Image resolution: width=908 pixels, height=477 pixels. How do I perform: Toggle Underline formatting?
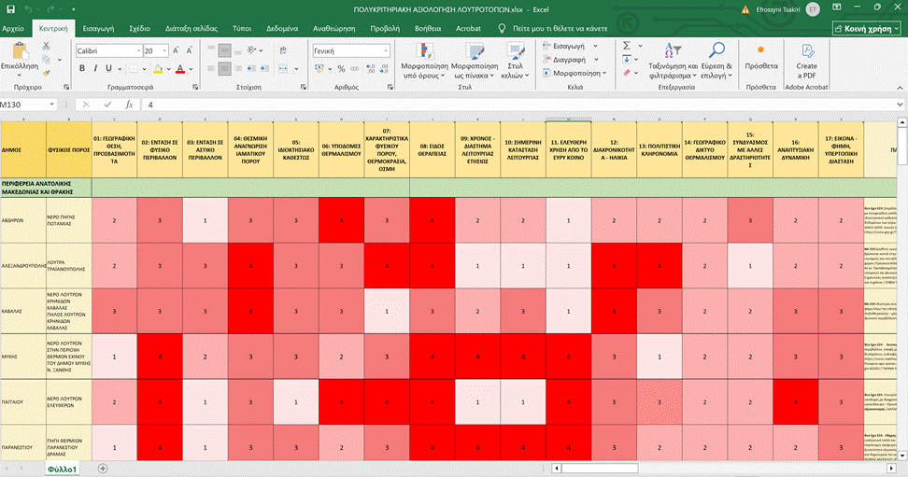(x=108, y=68)
